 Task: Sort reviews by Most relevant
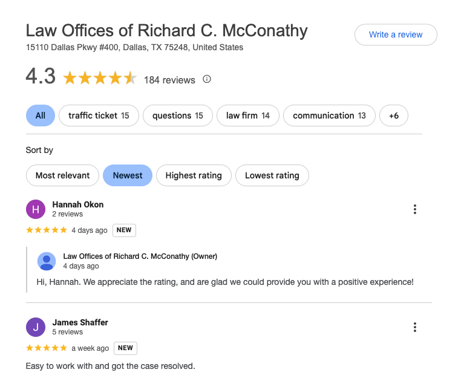point(62,175)
